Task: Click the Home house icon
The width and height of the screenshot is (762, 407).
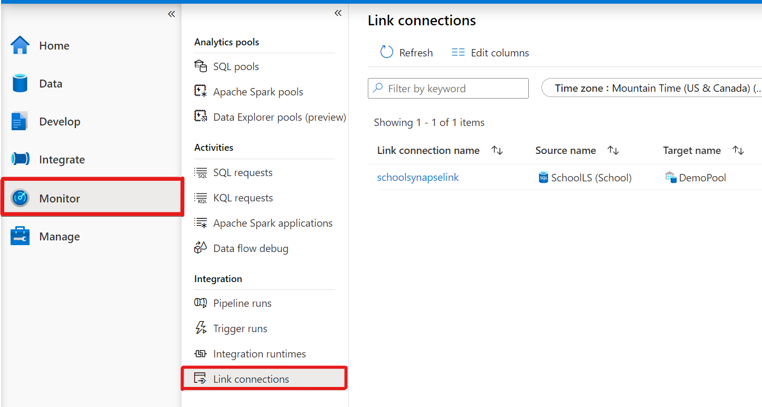Action: 20,45
